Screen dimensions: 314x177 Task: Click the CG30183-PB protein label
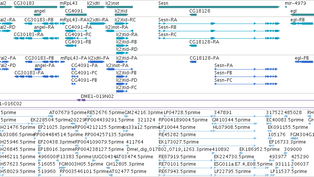(39, 58)
